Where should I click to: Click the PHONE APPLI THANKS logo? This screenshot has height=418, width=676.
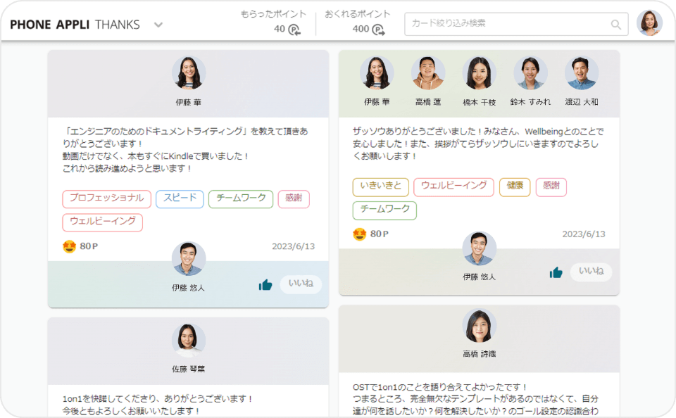74,24
